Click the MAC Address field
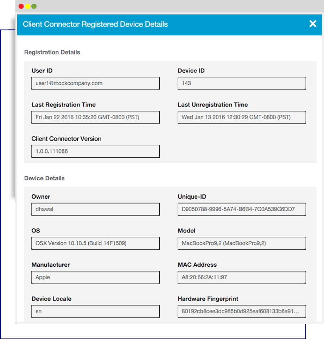 coord(242,277)
